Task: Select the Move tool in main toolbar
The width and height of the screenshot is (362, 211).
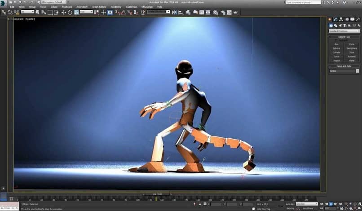Action: tap(63, 12)
